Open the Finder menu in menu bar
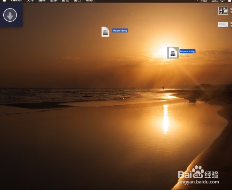 coord(17,1)
